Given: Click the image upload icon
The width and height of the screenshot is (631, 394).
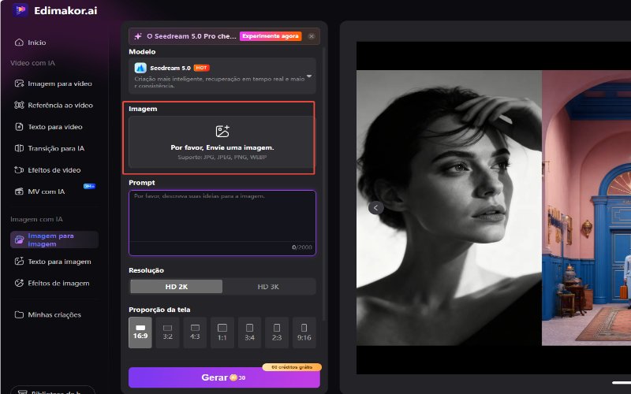Looking at the screenshot, I should pyautogui.click(x=222, y=131).
